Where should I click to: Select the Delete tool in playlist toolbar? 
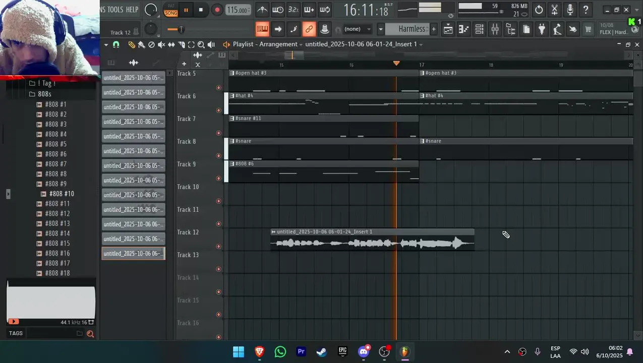coord(151,45)
